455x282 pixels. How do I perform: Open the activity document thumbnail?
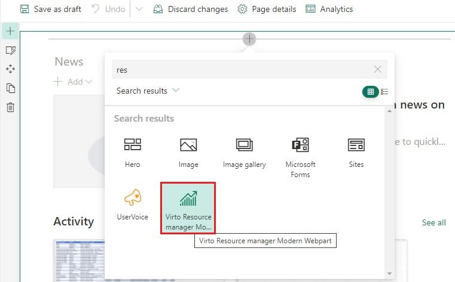pyautogui.click(x=79, y=261)
